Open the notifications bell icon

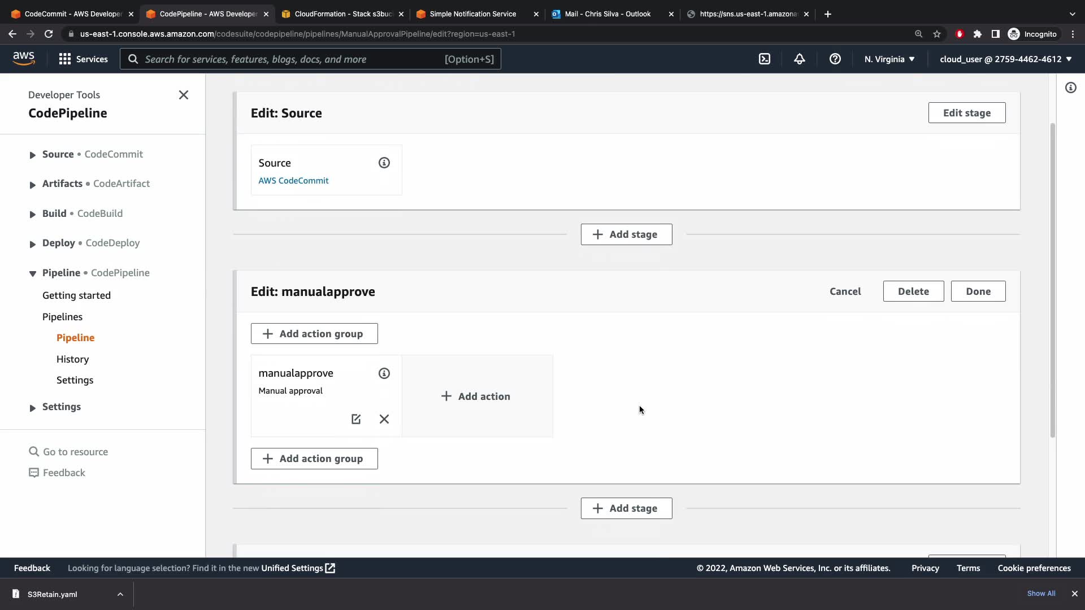pyautogui.click(x=799, y=59)
